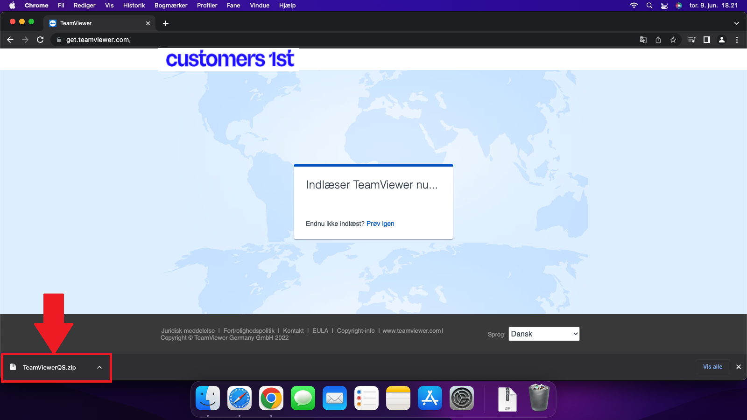
Task: Open Messages from the Dock
Action: (x=303, y=399)
